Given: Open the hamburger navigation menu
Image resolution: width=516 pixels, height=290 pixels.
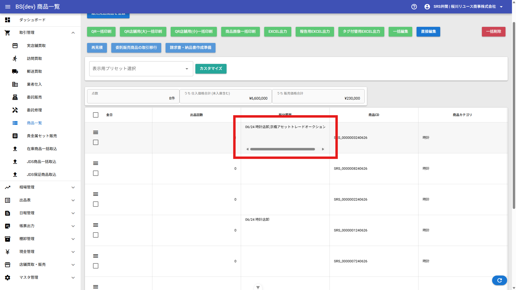Looking at the screenshot, I should point(8,7).
